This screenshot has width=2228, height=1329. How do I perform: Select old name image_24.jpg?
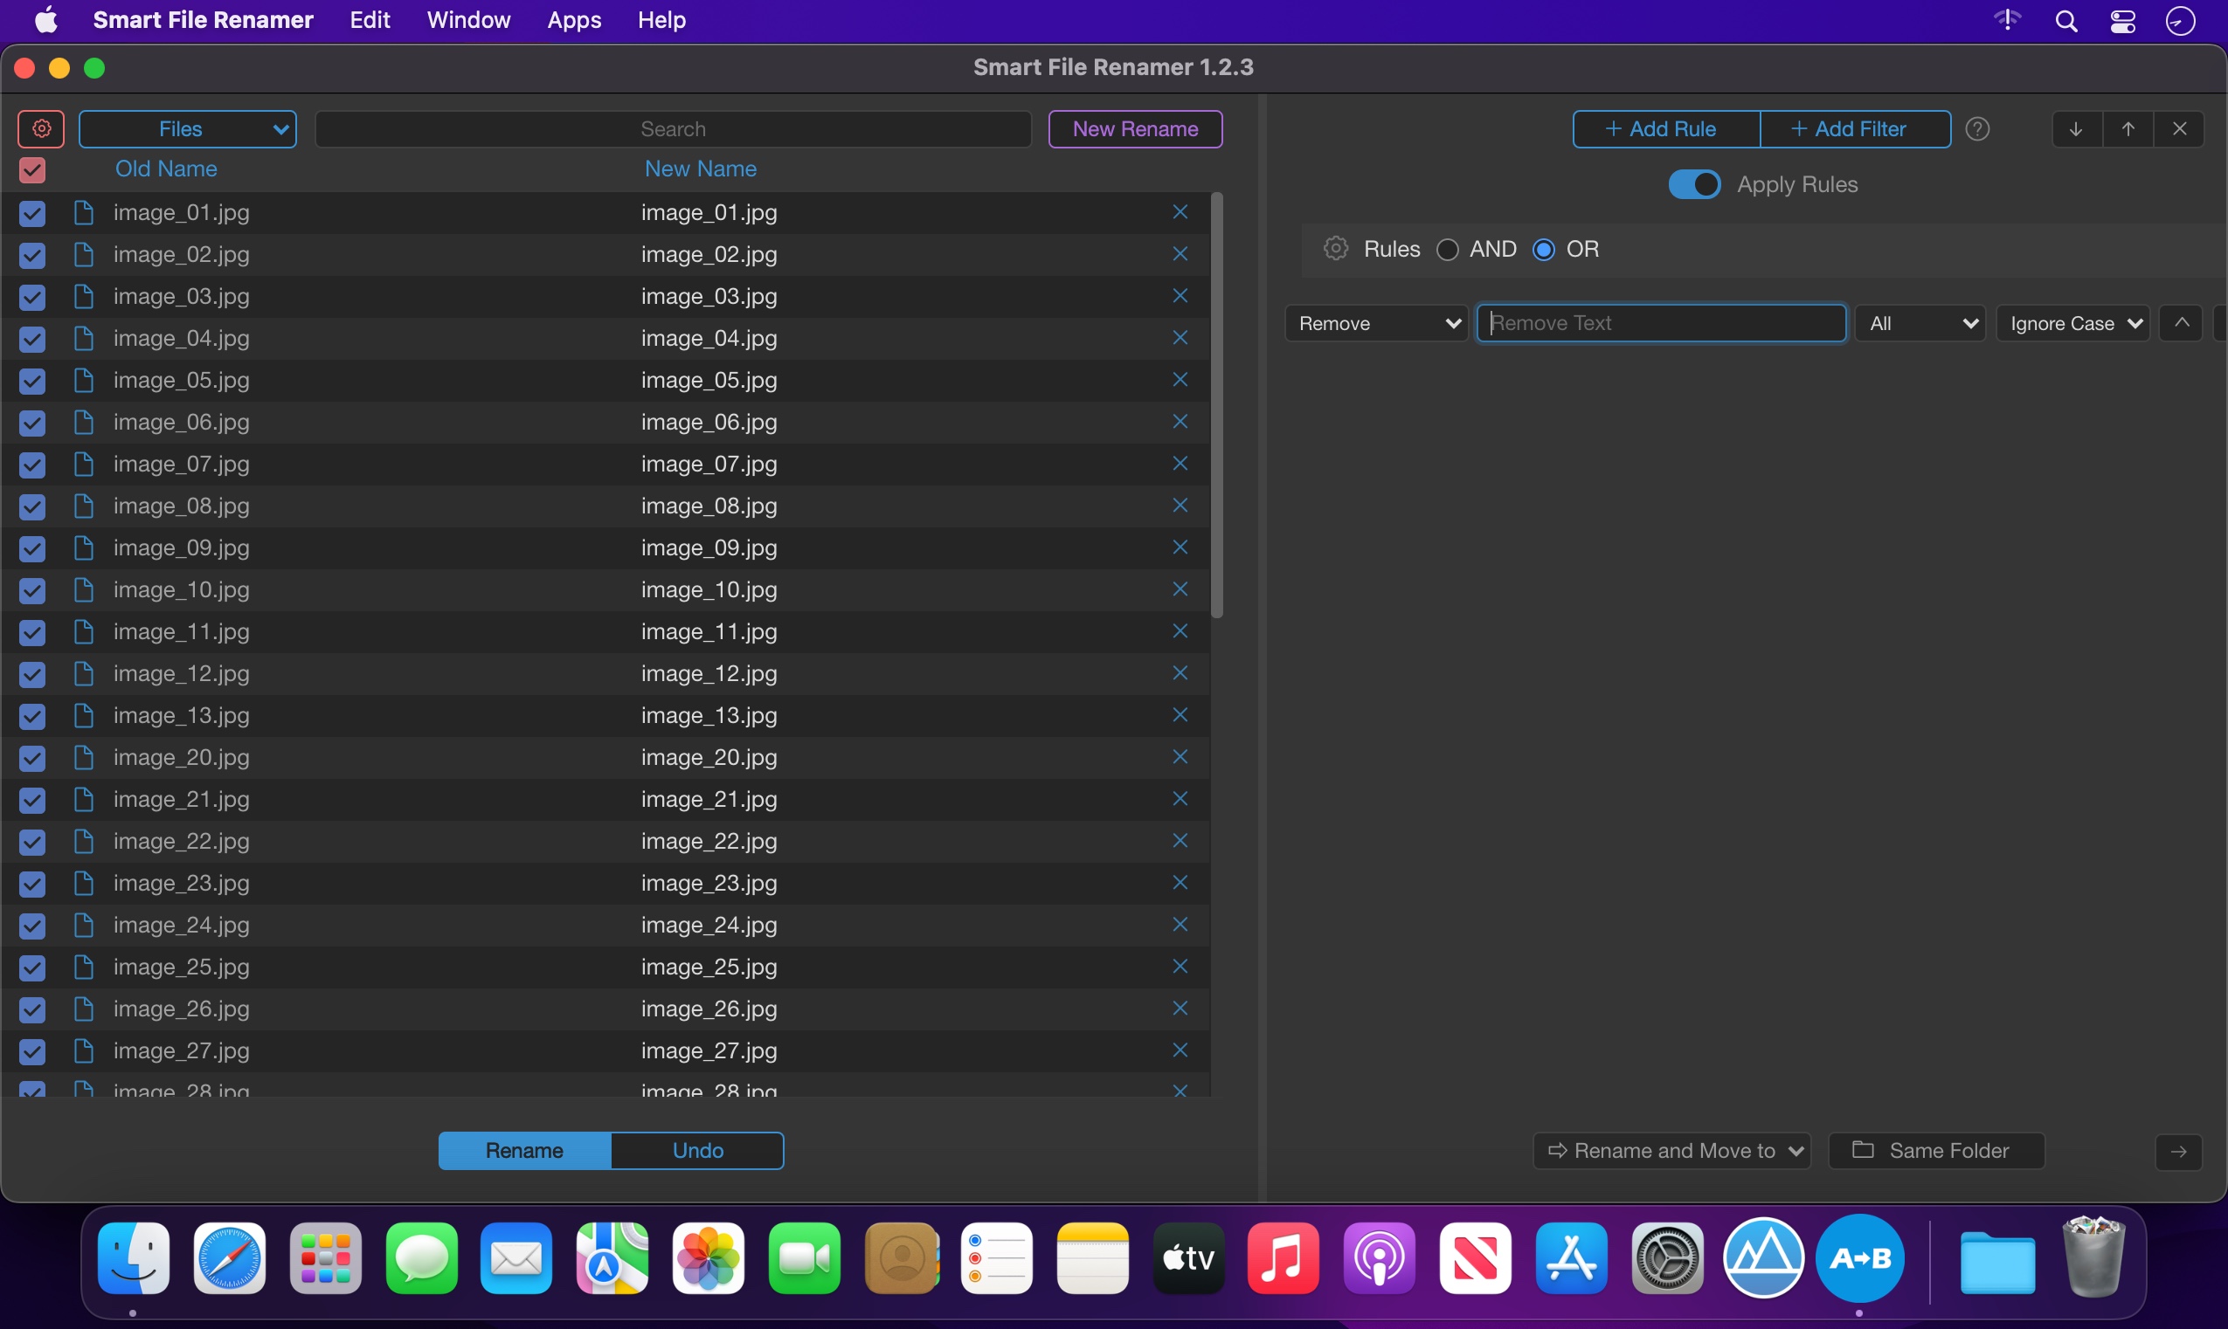(x=181, y=925)
